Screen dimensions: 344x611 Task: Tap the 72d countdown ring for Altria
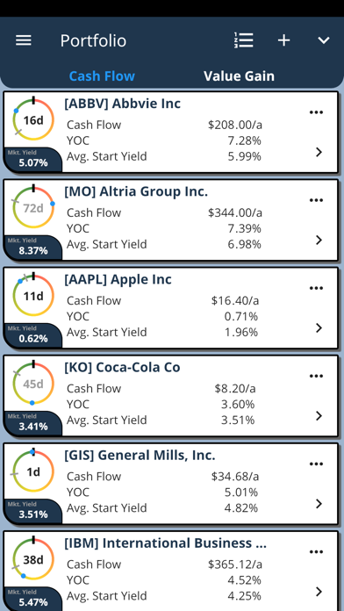(x=33, y=208)
